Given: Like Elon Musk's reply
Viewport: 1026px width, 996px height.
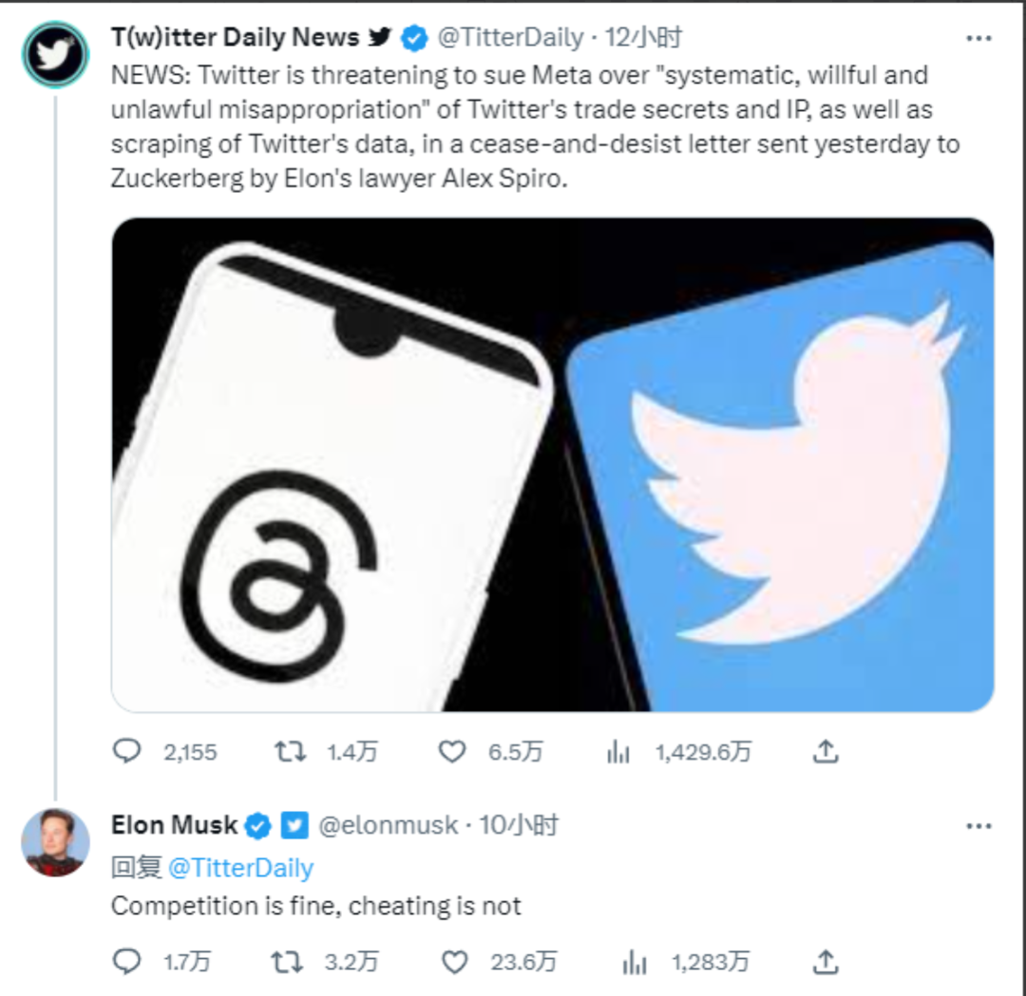Looking at the screenshot, I should [x=455, y=961].
